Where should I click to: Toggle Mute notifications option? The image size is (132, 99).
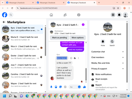(x=107, y=74)
